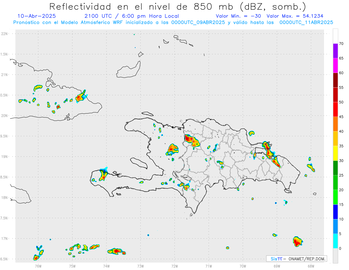Click the '70W' longitude label
This screenshot has width=349, height=270.
(243, 266)
